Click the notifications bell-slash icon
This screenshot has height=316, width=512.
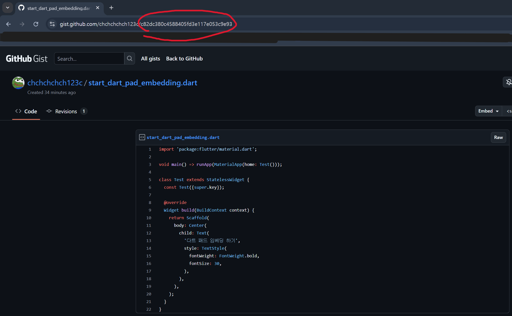click(x=508, y=82)
